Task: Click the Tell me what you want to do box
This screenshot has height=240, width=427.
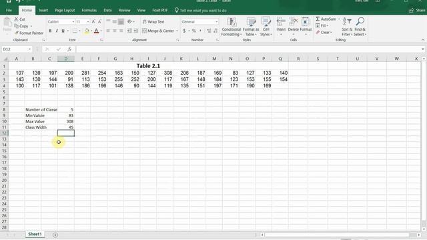Action: coord(200,11)
